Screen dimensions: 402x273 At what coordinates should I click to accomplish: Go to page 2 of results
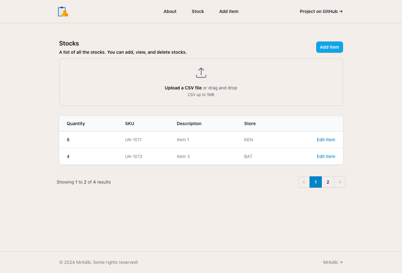pos(328,182)
